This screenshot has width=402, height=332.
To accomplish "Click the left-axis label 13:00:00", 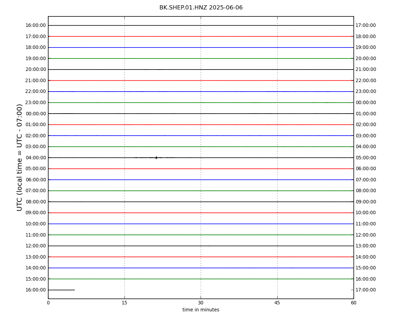I will pyautogui.click(x=36, y=257).
